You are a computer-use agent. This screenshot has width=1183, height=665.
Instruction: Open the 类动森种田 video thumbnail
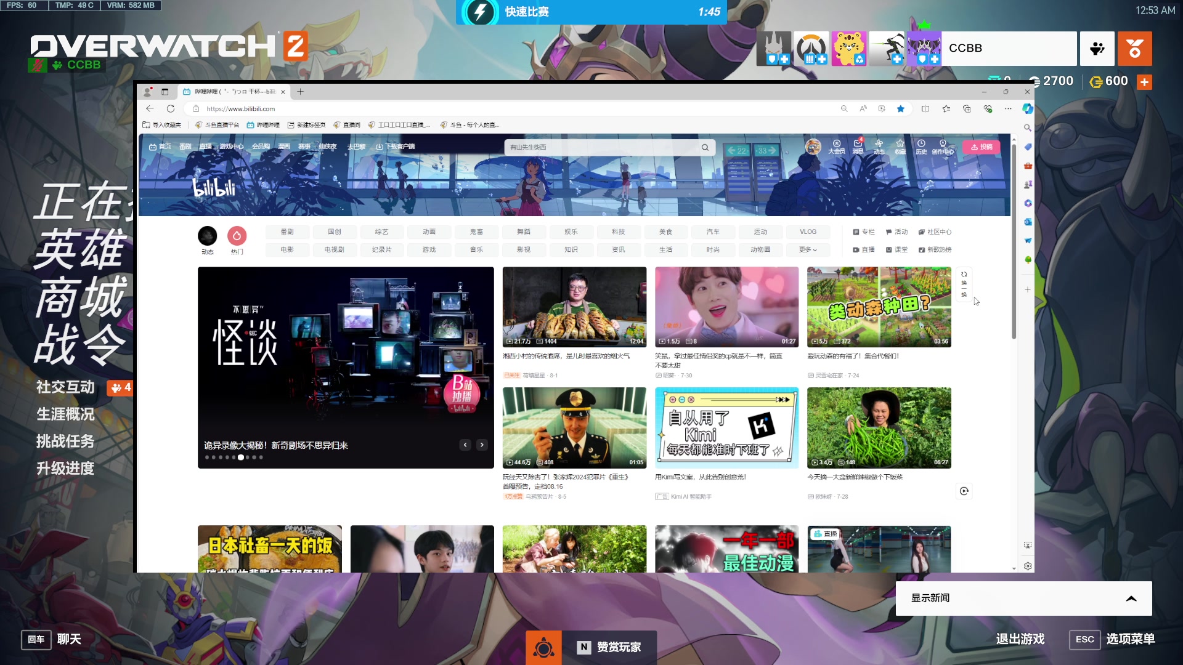tap(879, 307)
